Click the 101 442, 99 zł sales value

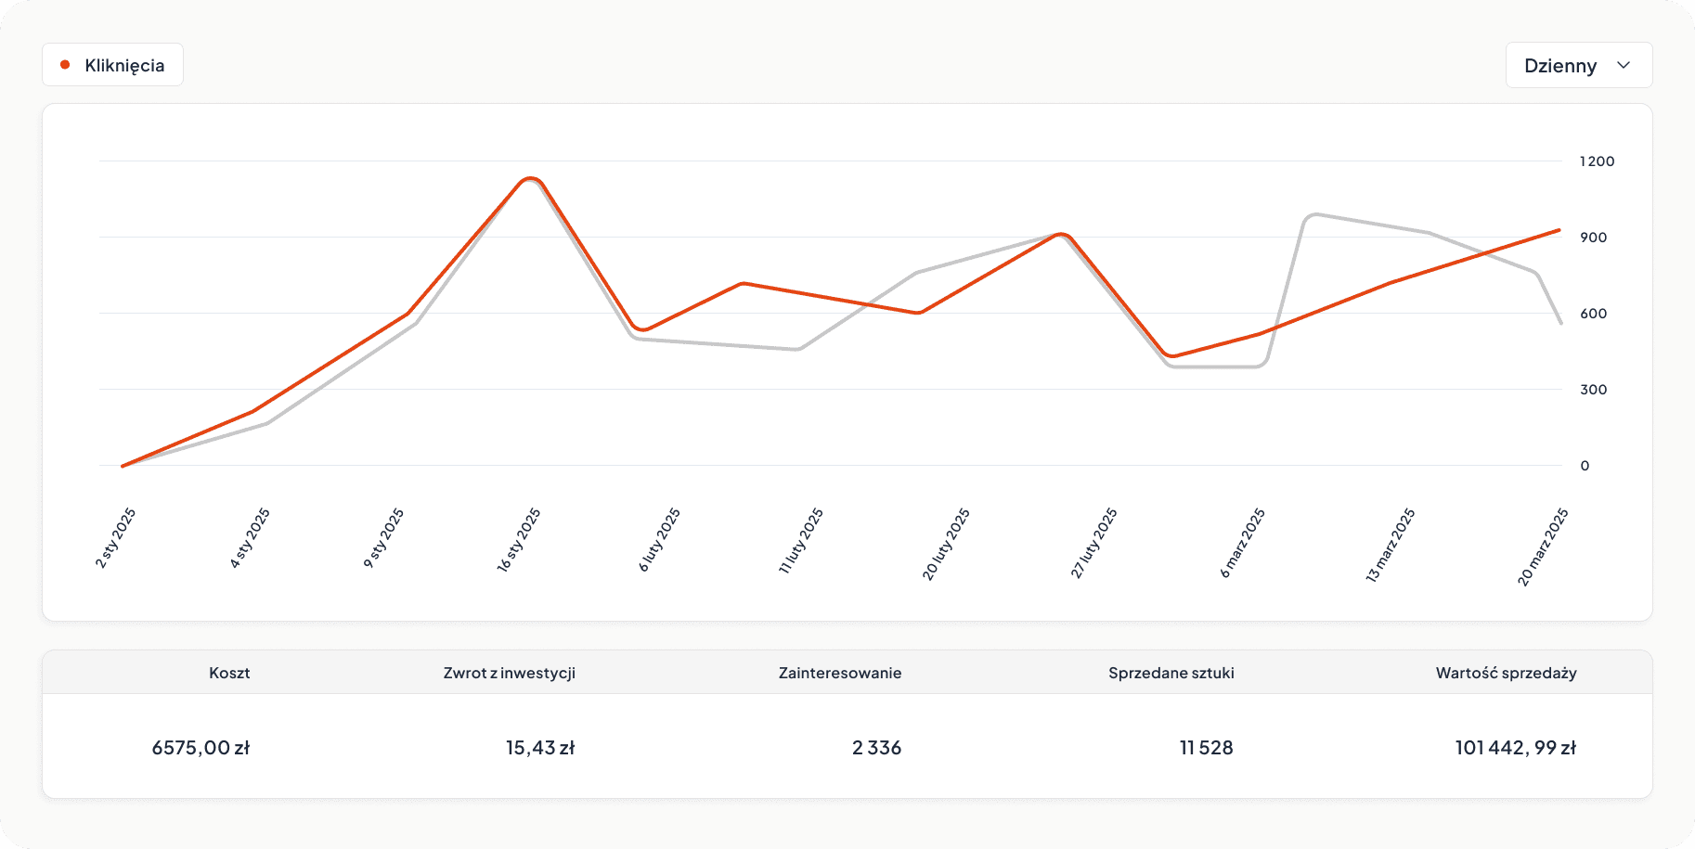pyautogui.click(x=1515, y=748)
